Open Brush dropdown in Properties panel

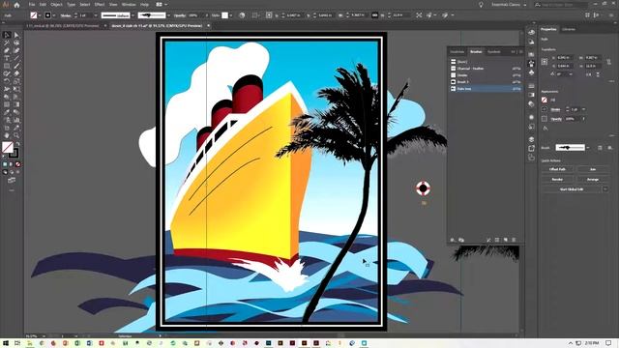coord(588,148)
